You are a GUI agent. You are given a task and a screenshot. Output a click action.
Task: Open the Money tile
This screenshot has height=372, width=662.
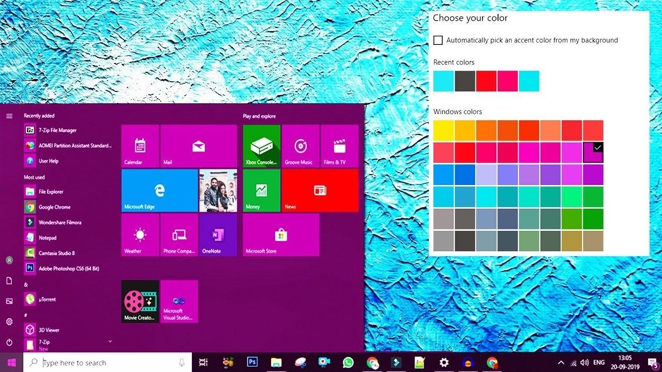pos(262,191)
